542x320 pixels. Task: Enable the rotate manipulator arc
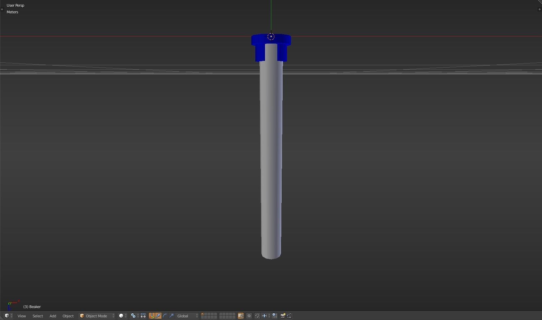(165, 316)
